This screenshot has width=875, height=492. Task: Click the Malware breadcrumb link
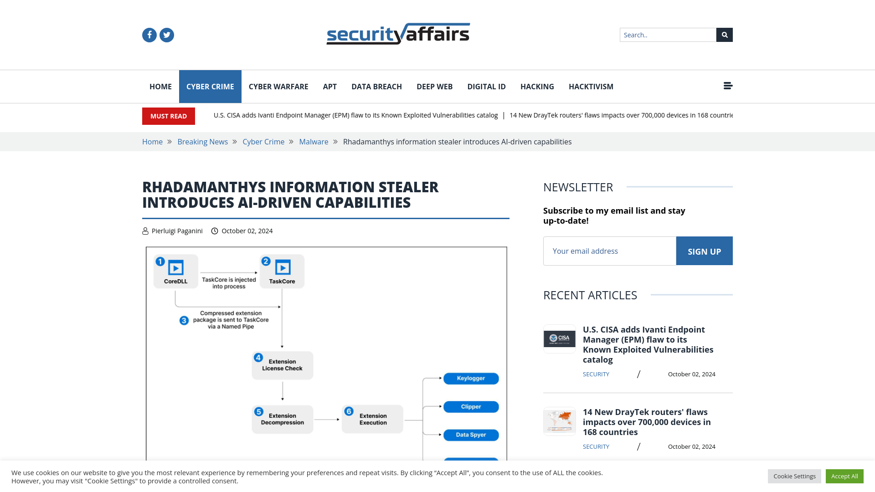pyautogui.click(x=314, y=142)
